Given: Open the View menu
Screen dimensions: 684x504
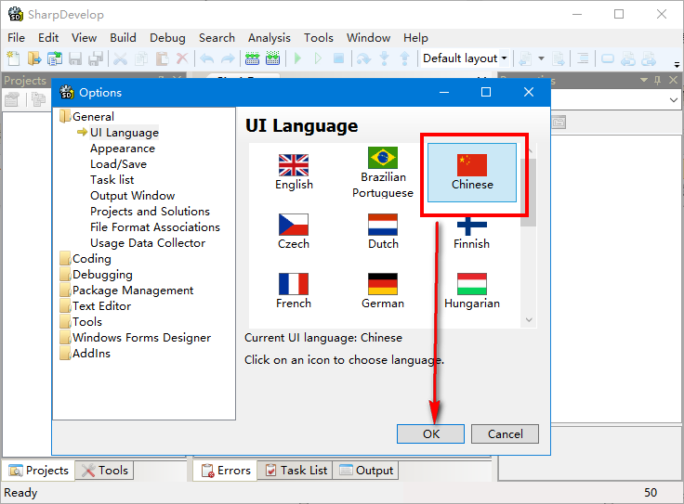Looking at the screenshot, I should click(84, 38).
